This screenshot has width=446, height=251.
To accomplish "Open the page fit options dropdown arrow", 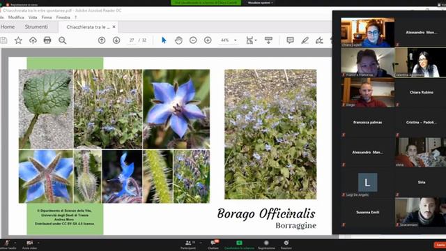I will 256,40.
